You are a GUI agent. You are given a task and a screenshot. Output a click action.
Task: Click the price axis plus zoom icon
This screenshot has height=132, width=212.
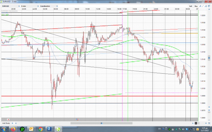pyautogui.click(x=209, y=110)
